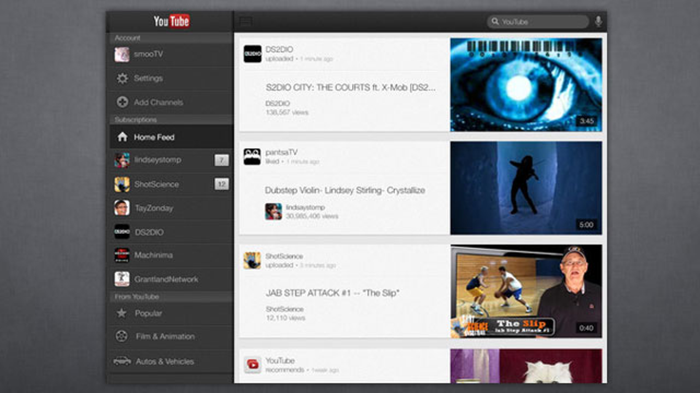Tap lindseystomp subscription name in sidebar
The image size is (700, 393).
tap(157, 160)
